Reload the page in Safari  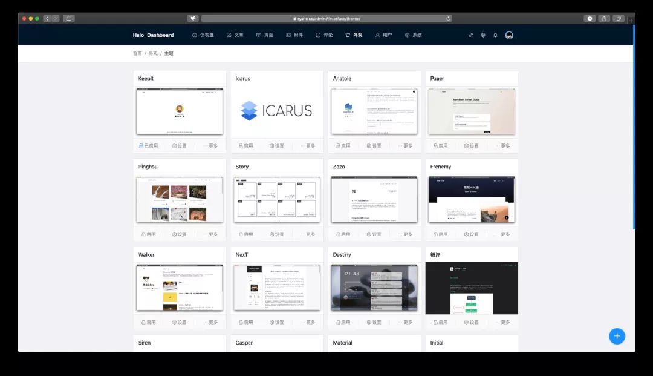click(x=448, y=18)
